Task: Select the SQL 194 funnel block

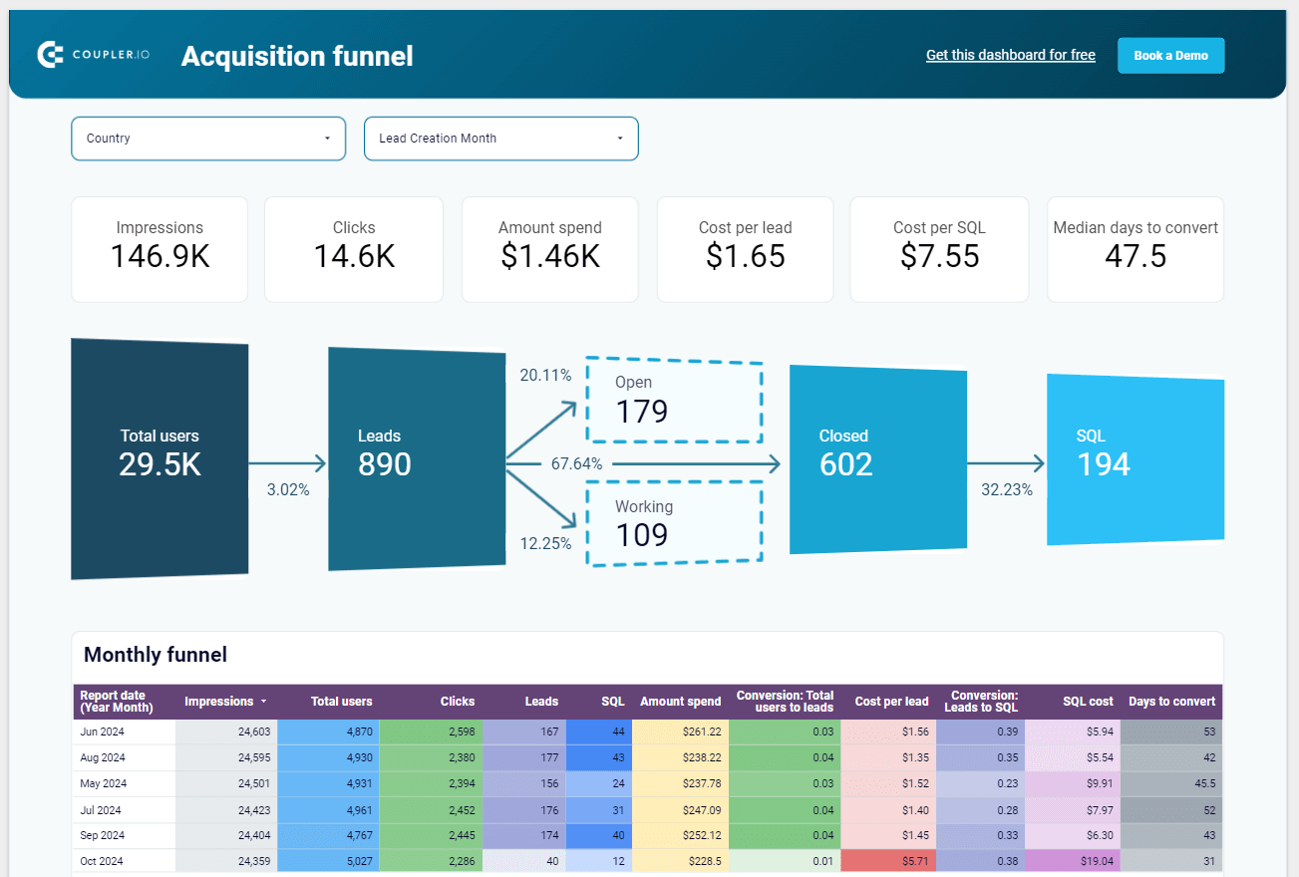Action: pyautogui.click(x=1136, y=459)
